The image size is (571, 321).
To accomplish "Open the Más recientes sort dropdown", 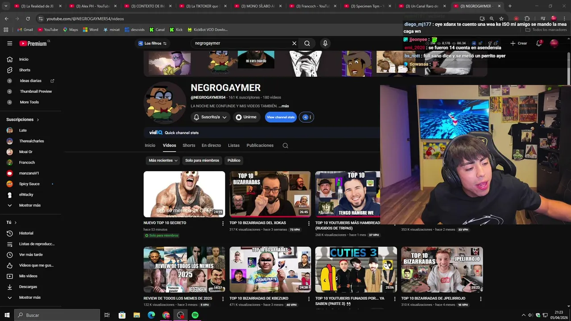I will pos(163,160).
